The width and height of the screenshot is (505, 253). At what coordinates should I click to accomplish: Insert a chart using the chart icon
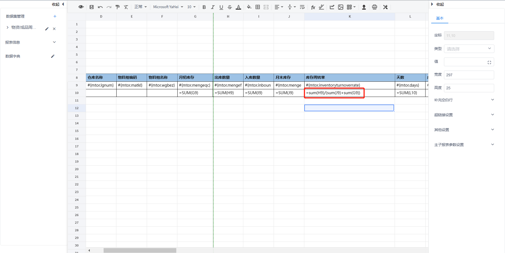tap(332, 7)
